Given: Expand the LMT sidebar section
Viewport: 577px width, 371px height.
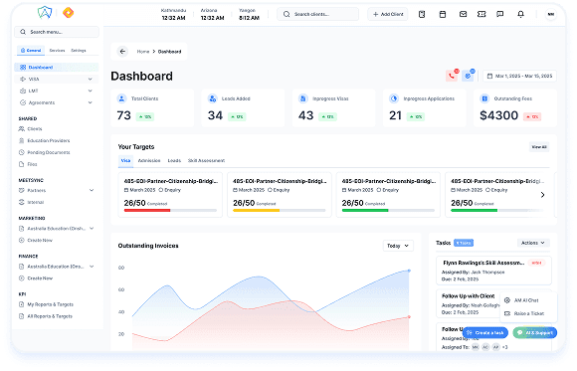Looking at the screenshot, I should pos(57,91).
